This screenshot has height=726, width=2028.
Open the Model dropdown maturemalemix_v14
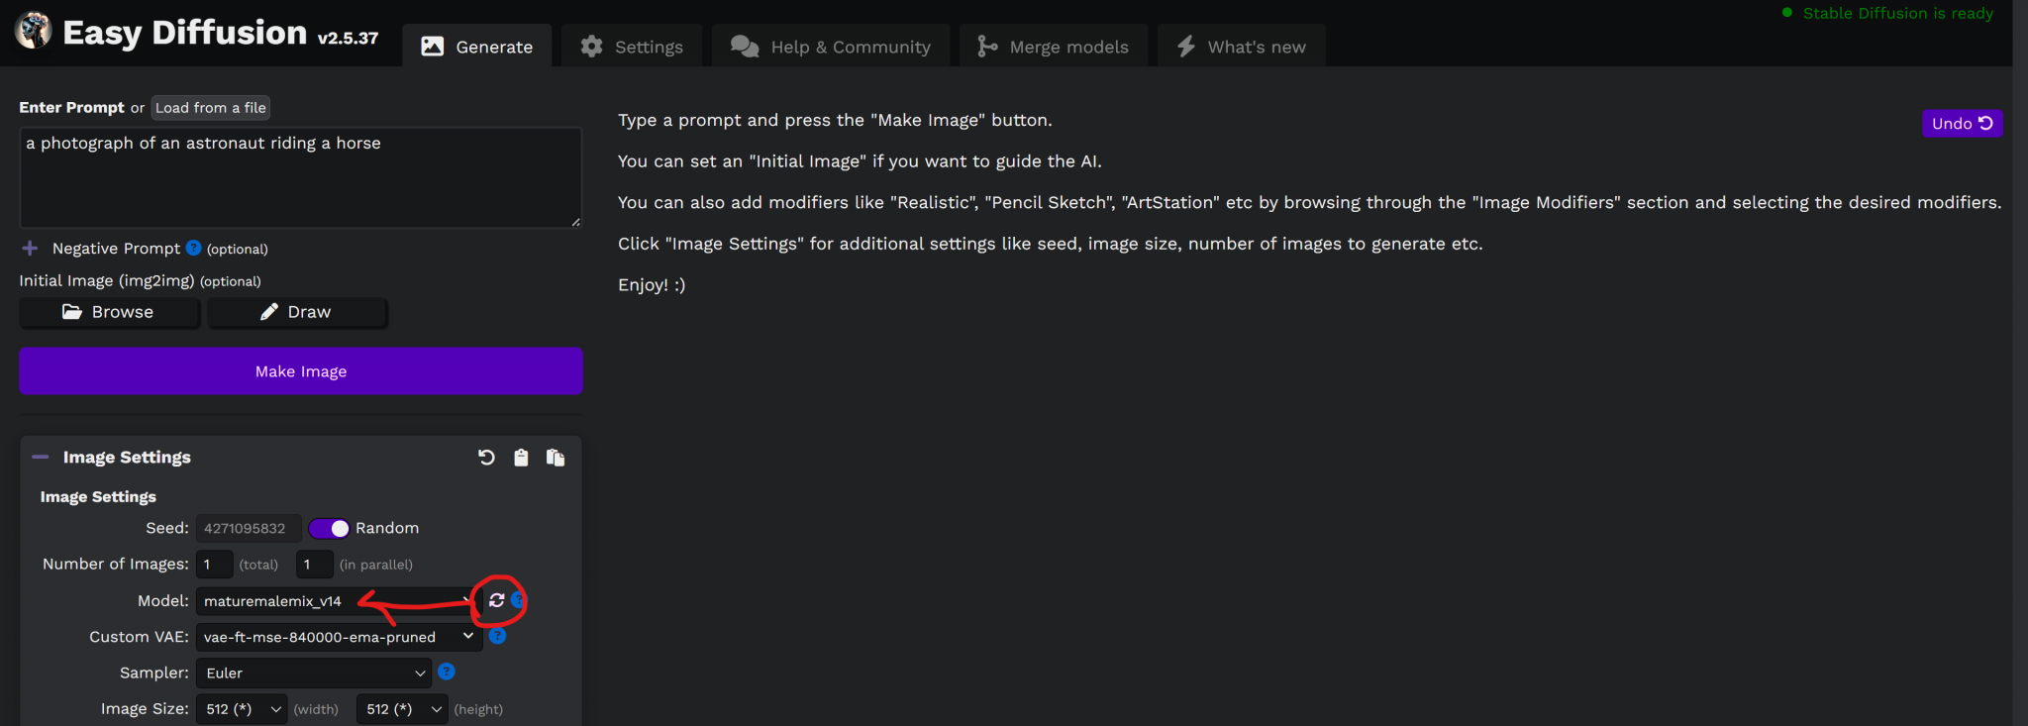coord(339,601)
